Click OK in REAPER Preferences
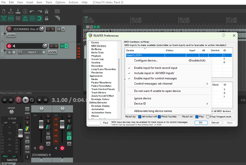This screenshot has height=165, width=246. point(201,123)
